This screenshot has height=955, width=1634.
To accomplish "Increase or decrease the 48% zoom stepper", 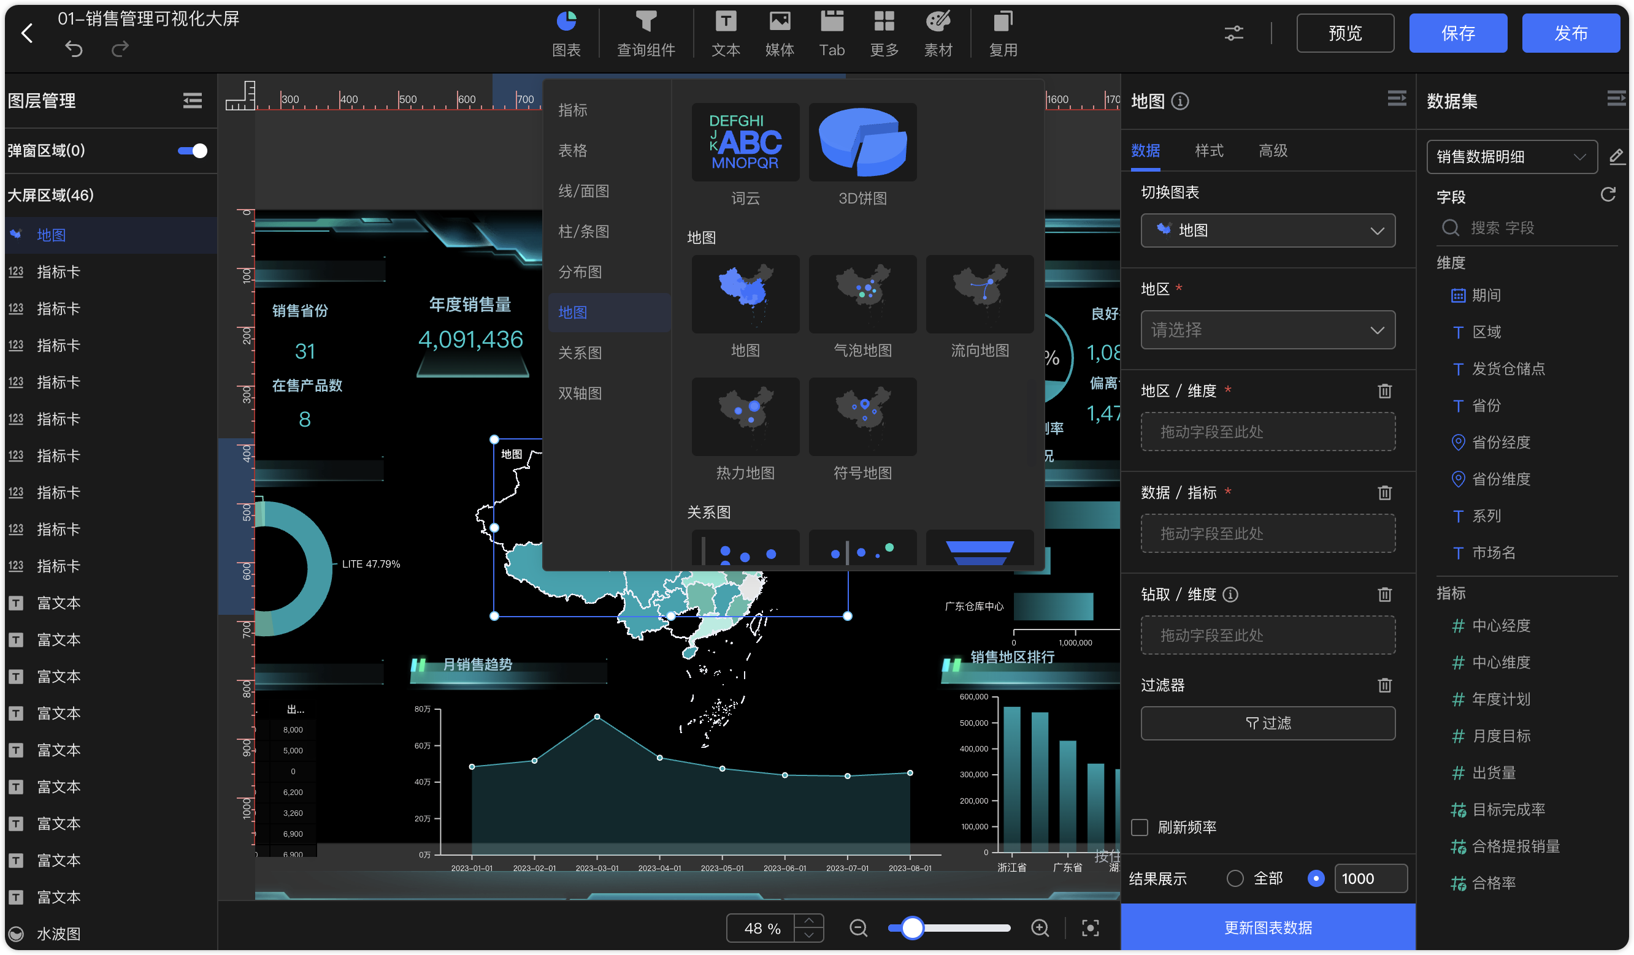I will coord(808,928).
